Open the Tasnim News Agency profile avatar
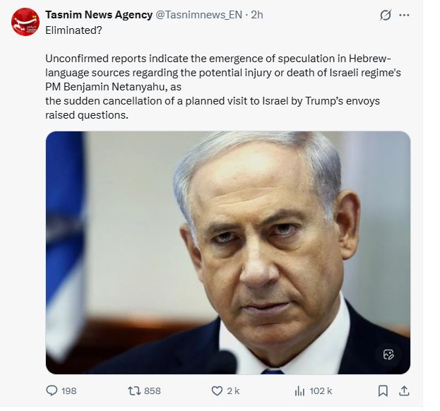 coord(25,22)
